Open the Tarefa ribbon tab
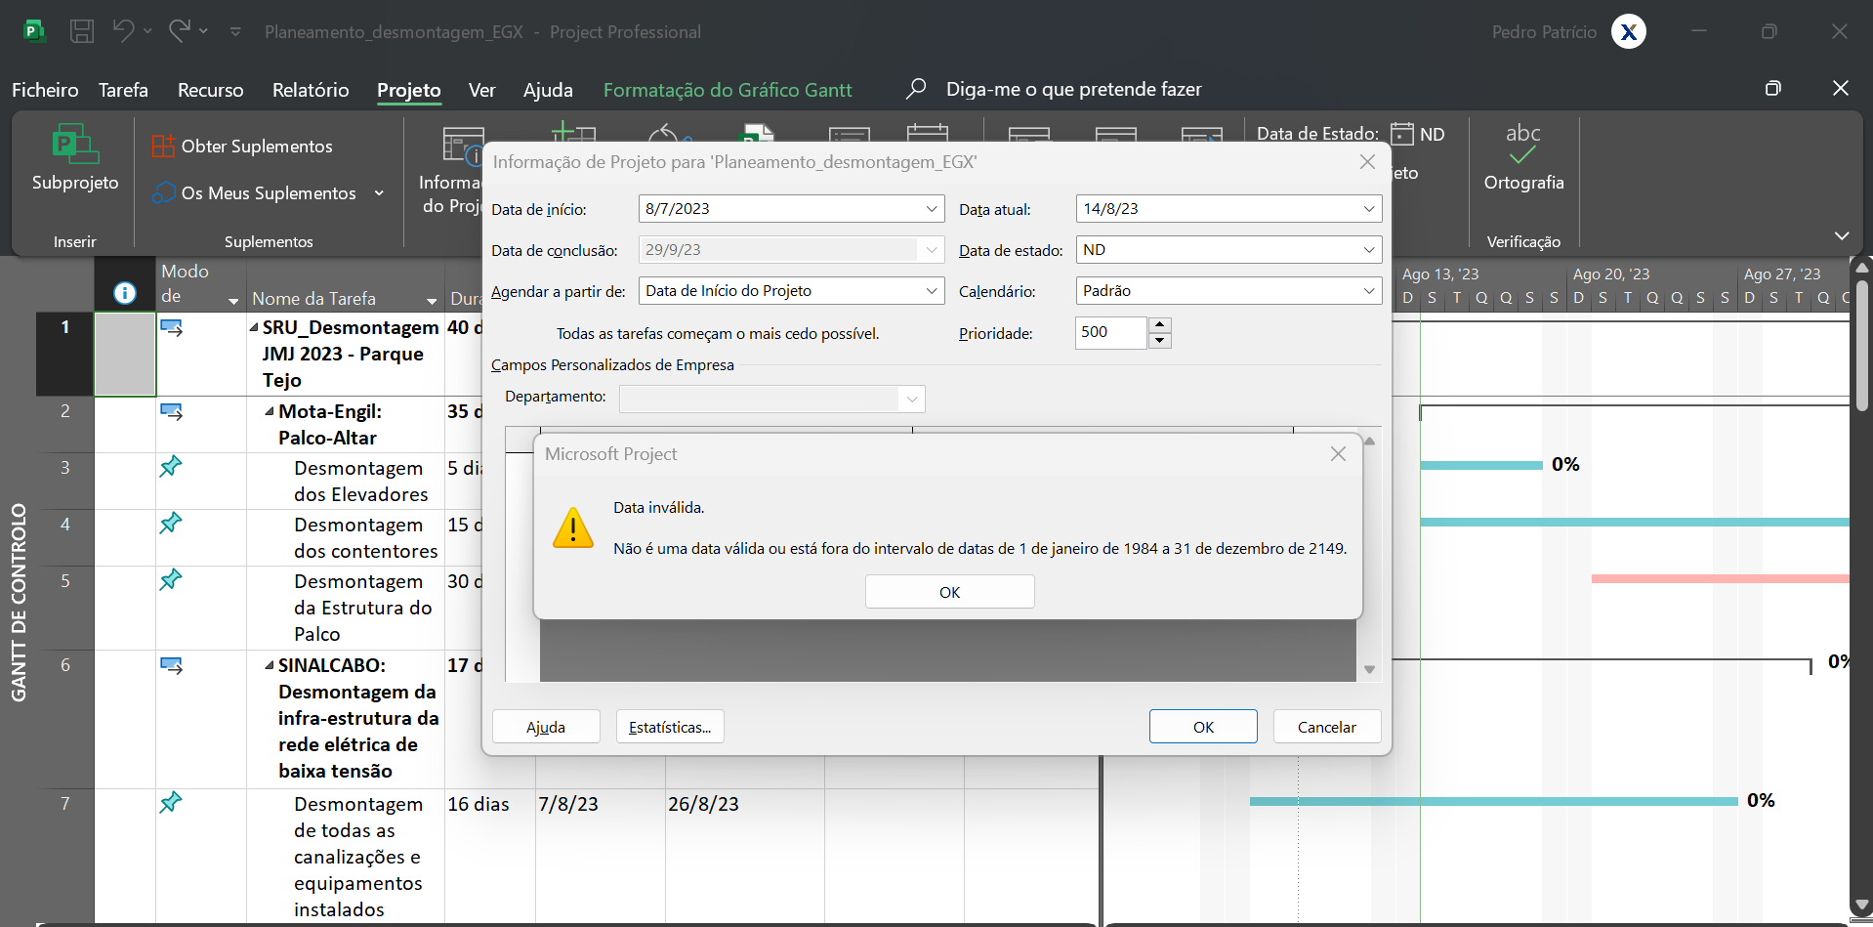This screenshot has height=927, width=1873. pos(123,90)
